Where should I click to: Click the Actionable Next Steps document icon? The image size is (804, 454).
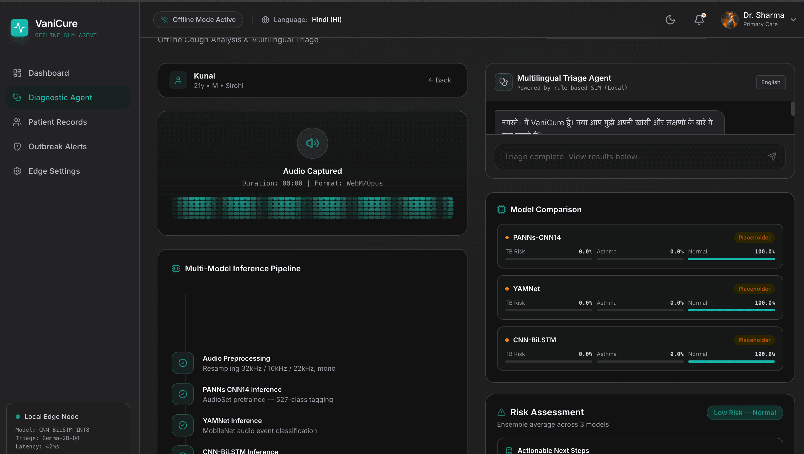click(509, 450)
